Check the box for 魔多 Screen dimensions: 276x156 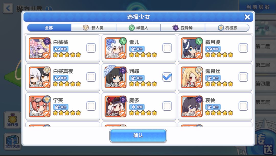point(167,106)
